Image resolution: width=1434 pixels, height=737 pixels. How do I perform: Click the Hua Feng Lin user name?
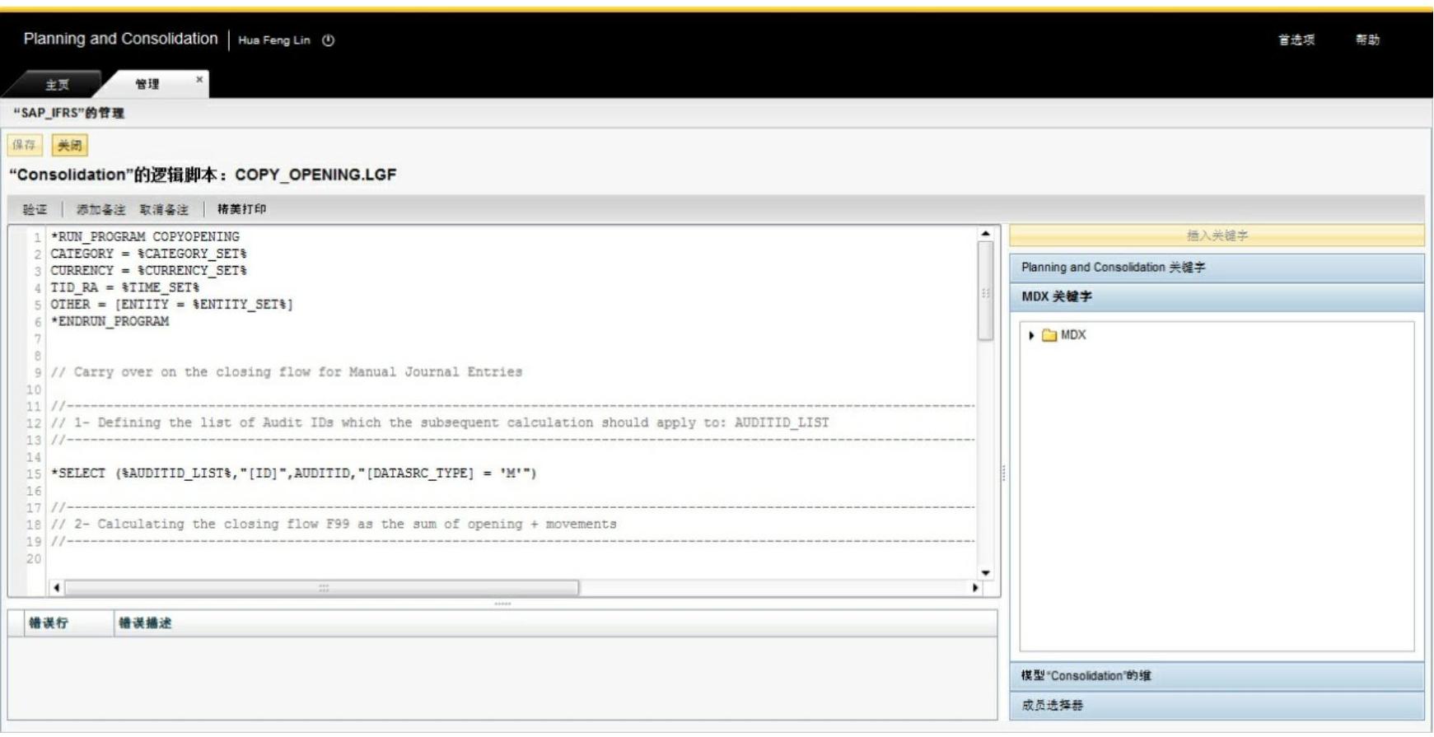274,40
